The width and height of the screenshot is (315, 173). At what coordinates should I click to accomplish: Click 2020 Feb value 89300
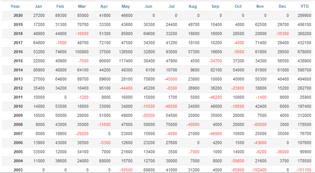click(x=61, y=15)
